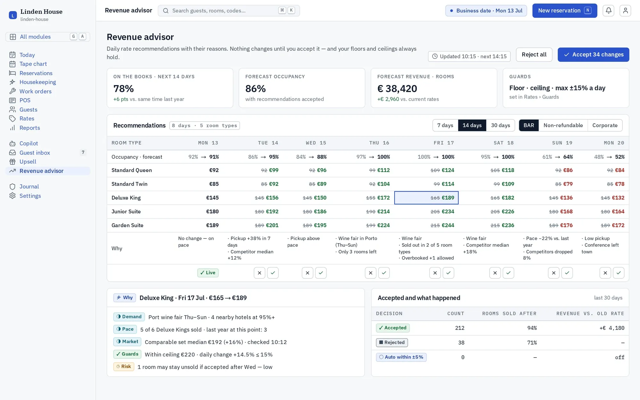Select Deluxe King Fri 17 cell €189
This screenshot has height=400, width=640.
[426, 198]
